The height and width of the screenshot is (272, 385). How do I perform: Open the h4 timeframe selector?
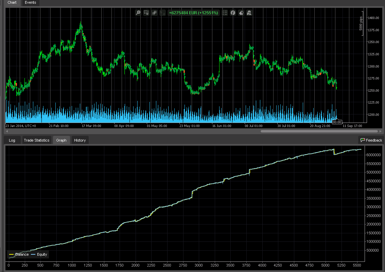[x=163, y=13]
